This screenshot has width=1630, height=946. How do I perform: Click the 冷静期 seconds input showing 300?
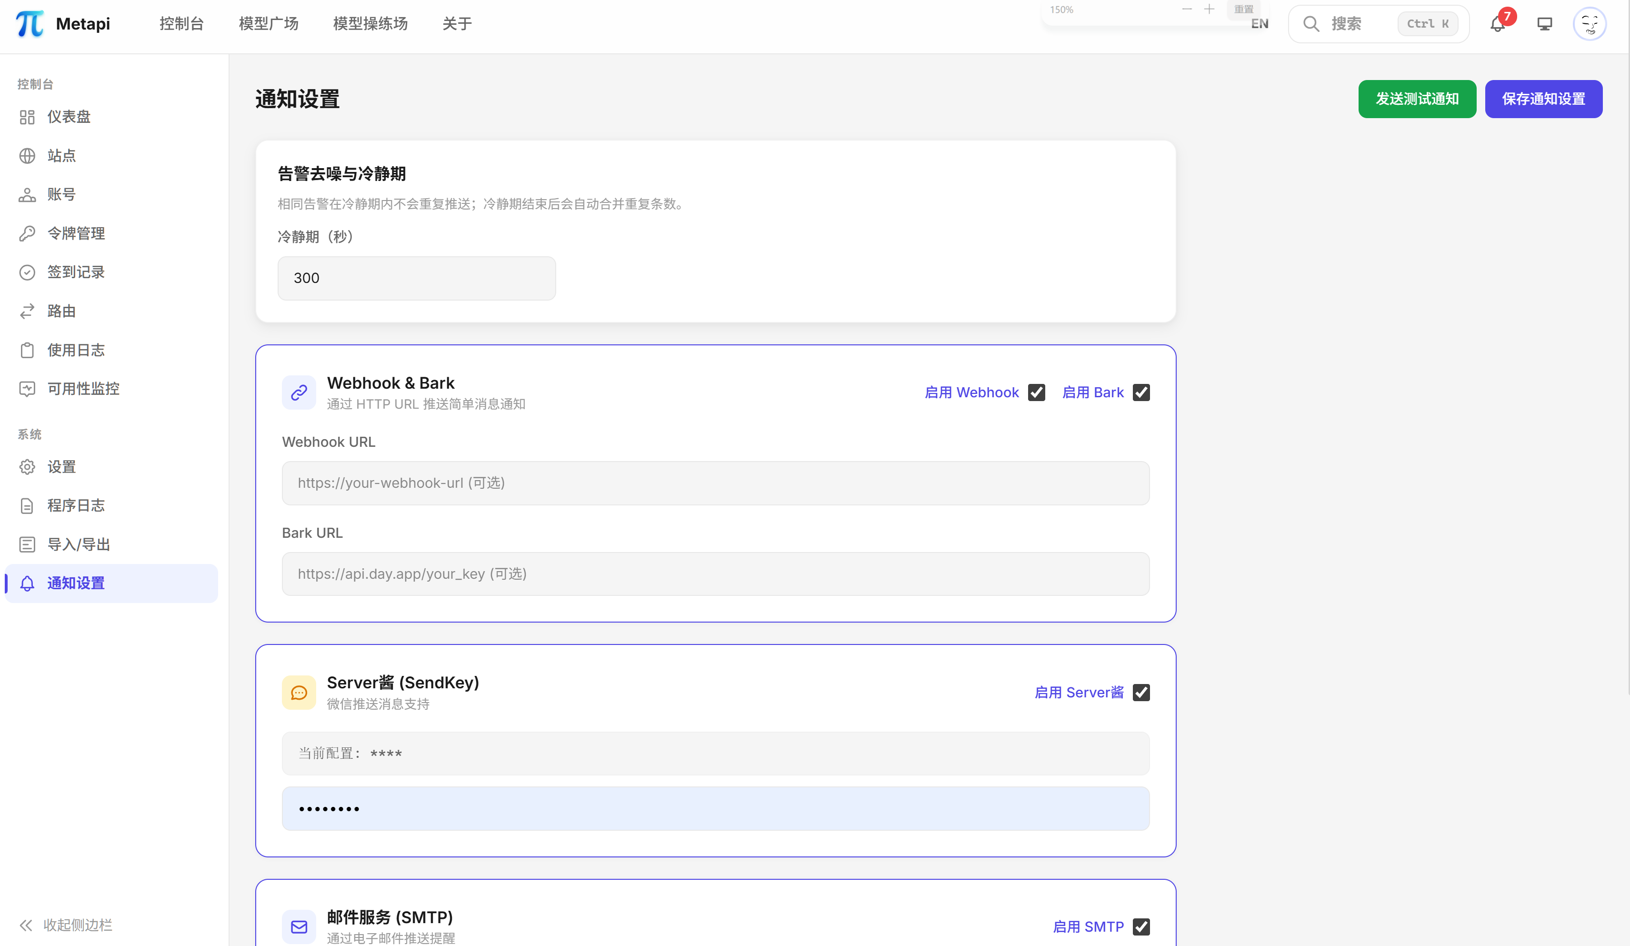(x=416, y=278)
